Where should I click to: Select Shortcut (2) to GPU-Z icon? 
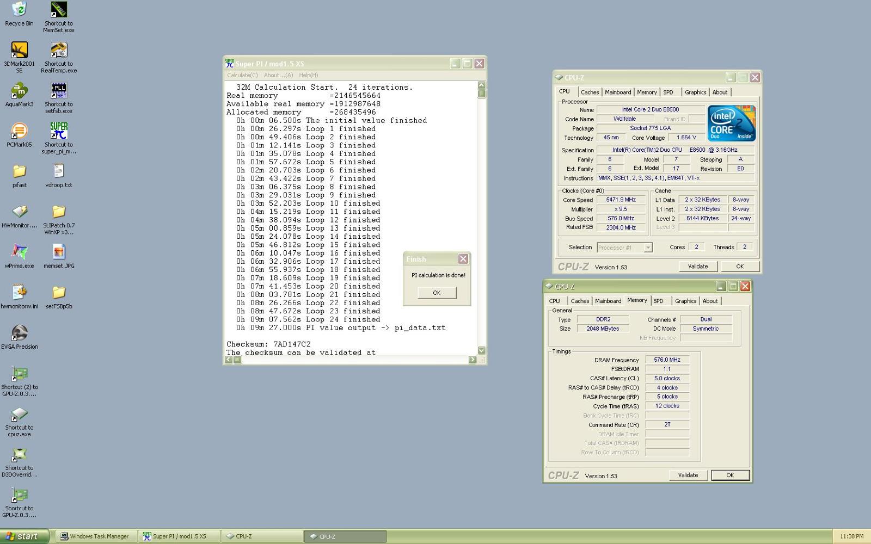(19, 373)
